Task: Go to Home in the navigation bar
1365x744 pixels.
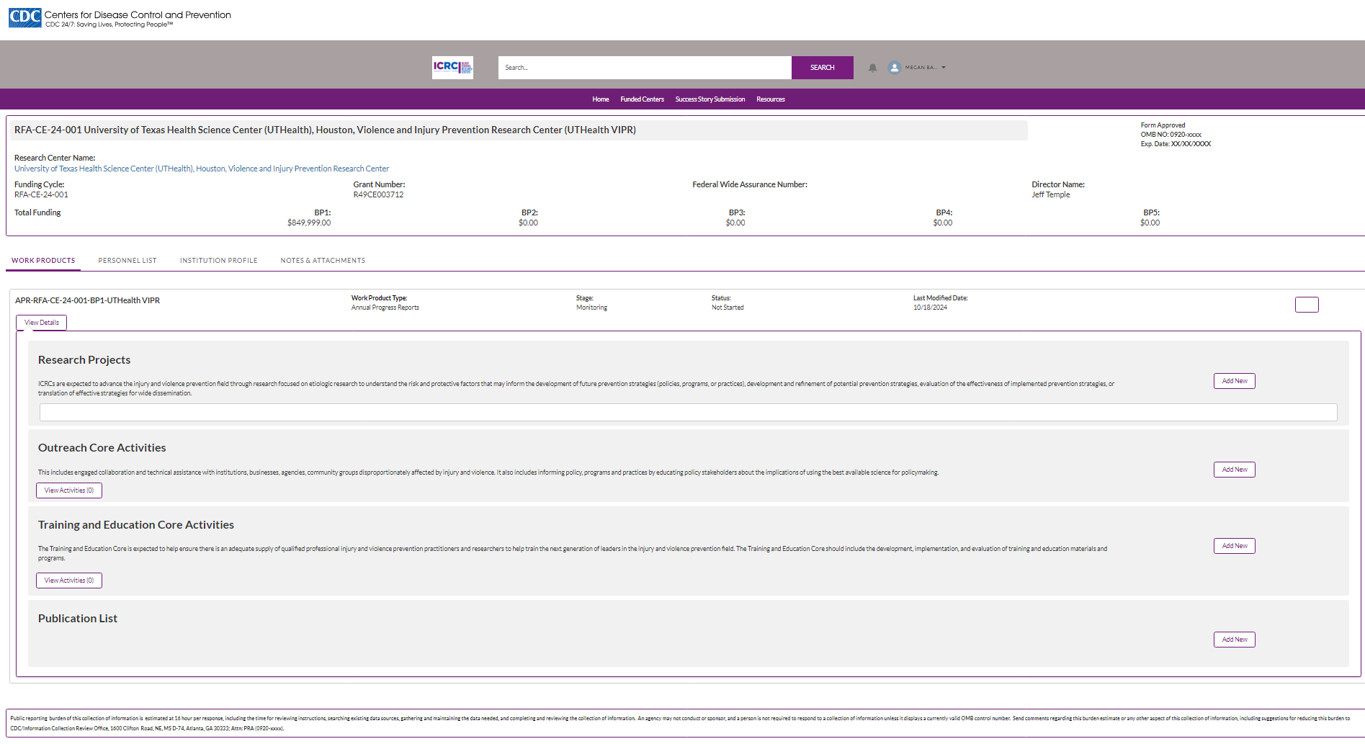Action: tap(601, 99)
